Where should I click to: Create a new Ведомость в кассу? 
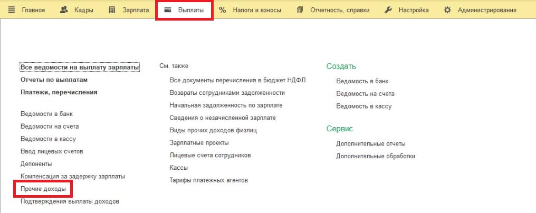364,106
